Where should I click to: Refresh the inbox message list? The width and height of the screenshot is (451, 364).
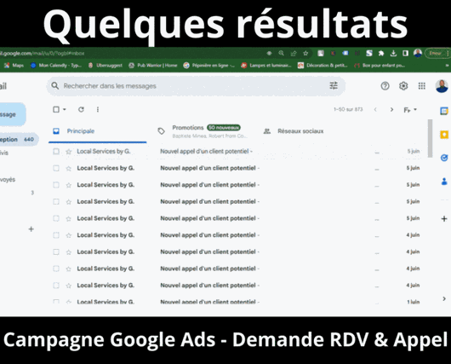click(x=81, y=109)
